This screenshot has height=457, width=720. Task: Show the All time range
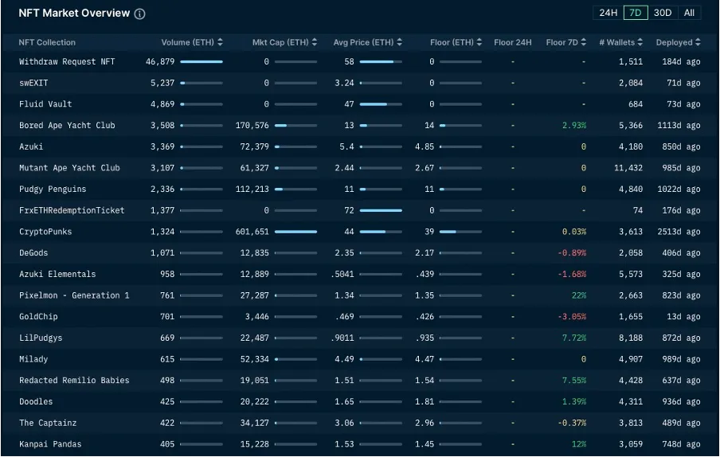click(689, 13)
